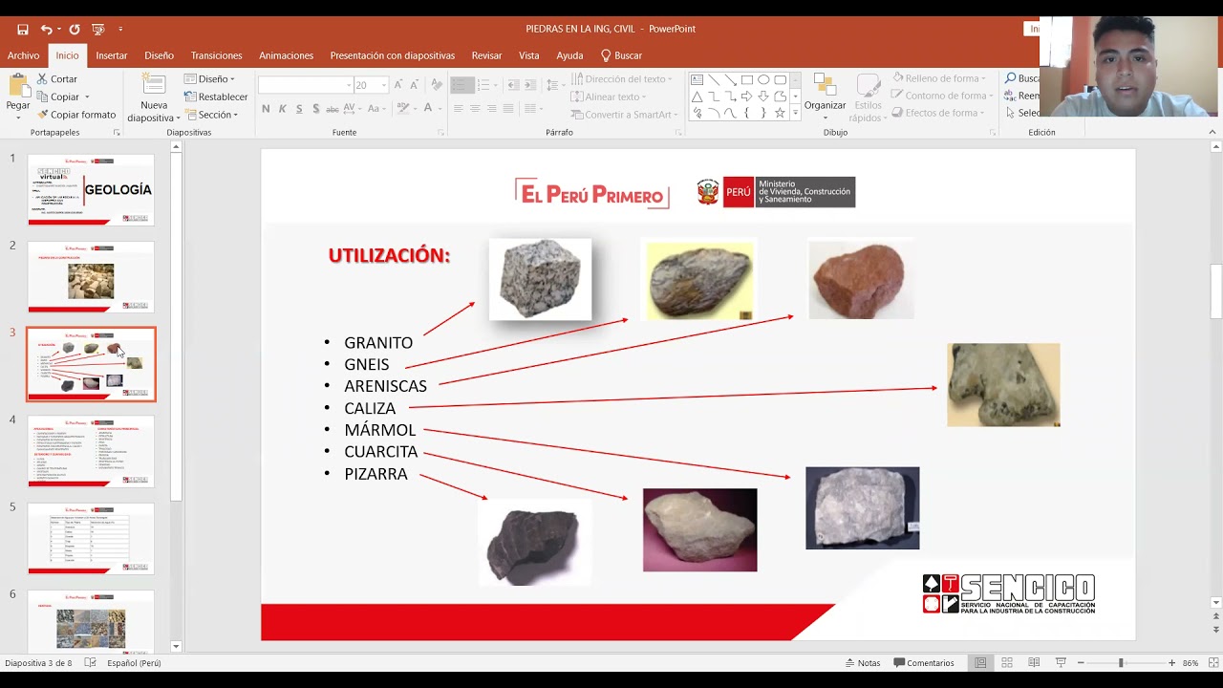
Task: Pick the star shape from the gallery
Action: pos(780,113)
